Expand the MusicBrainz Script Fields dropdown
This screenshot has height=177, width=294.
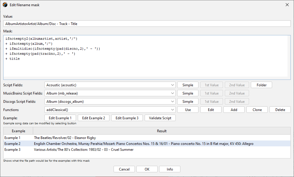click(x=110, y=93)
